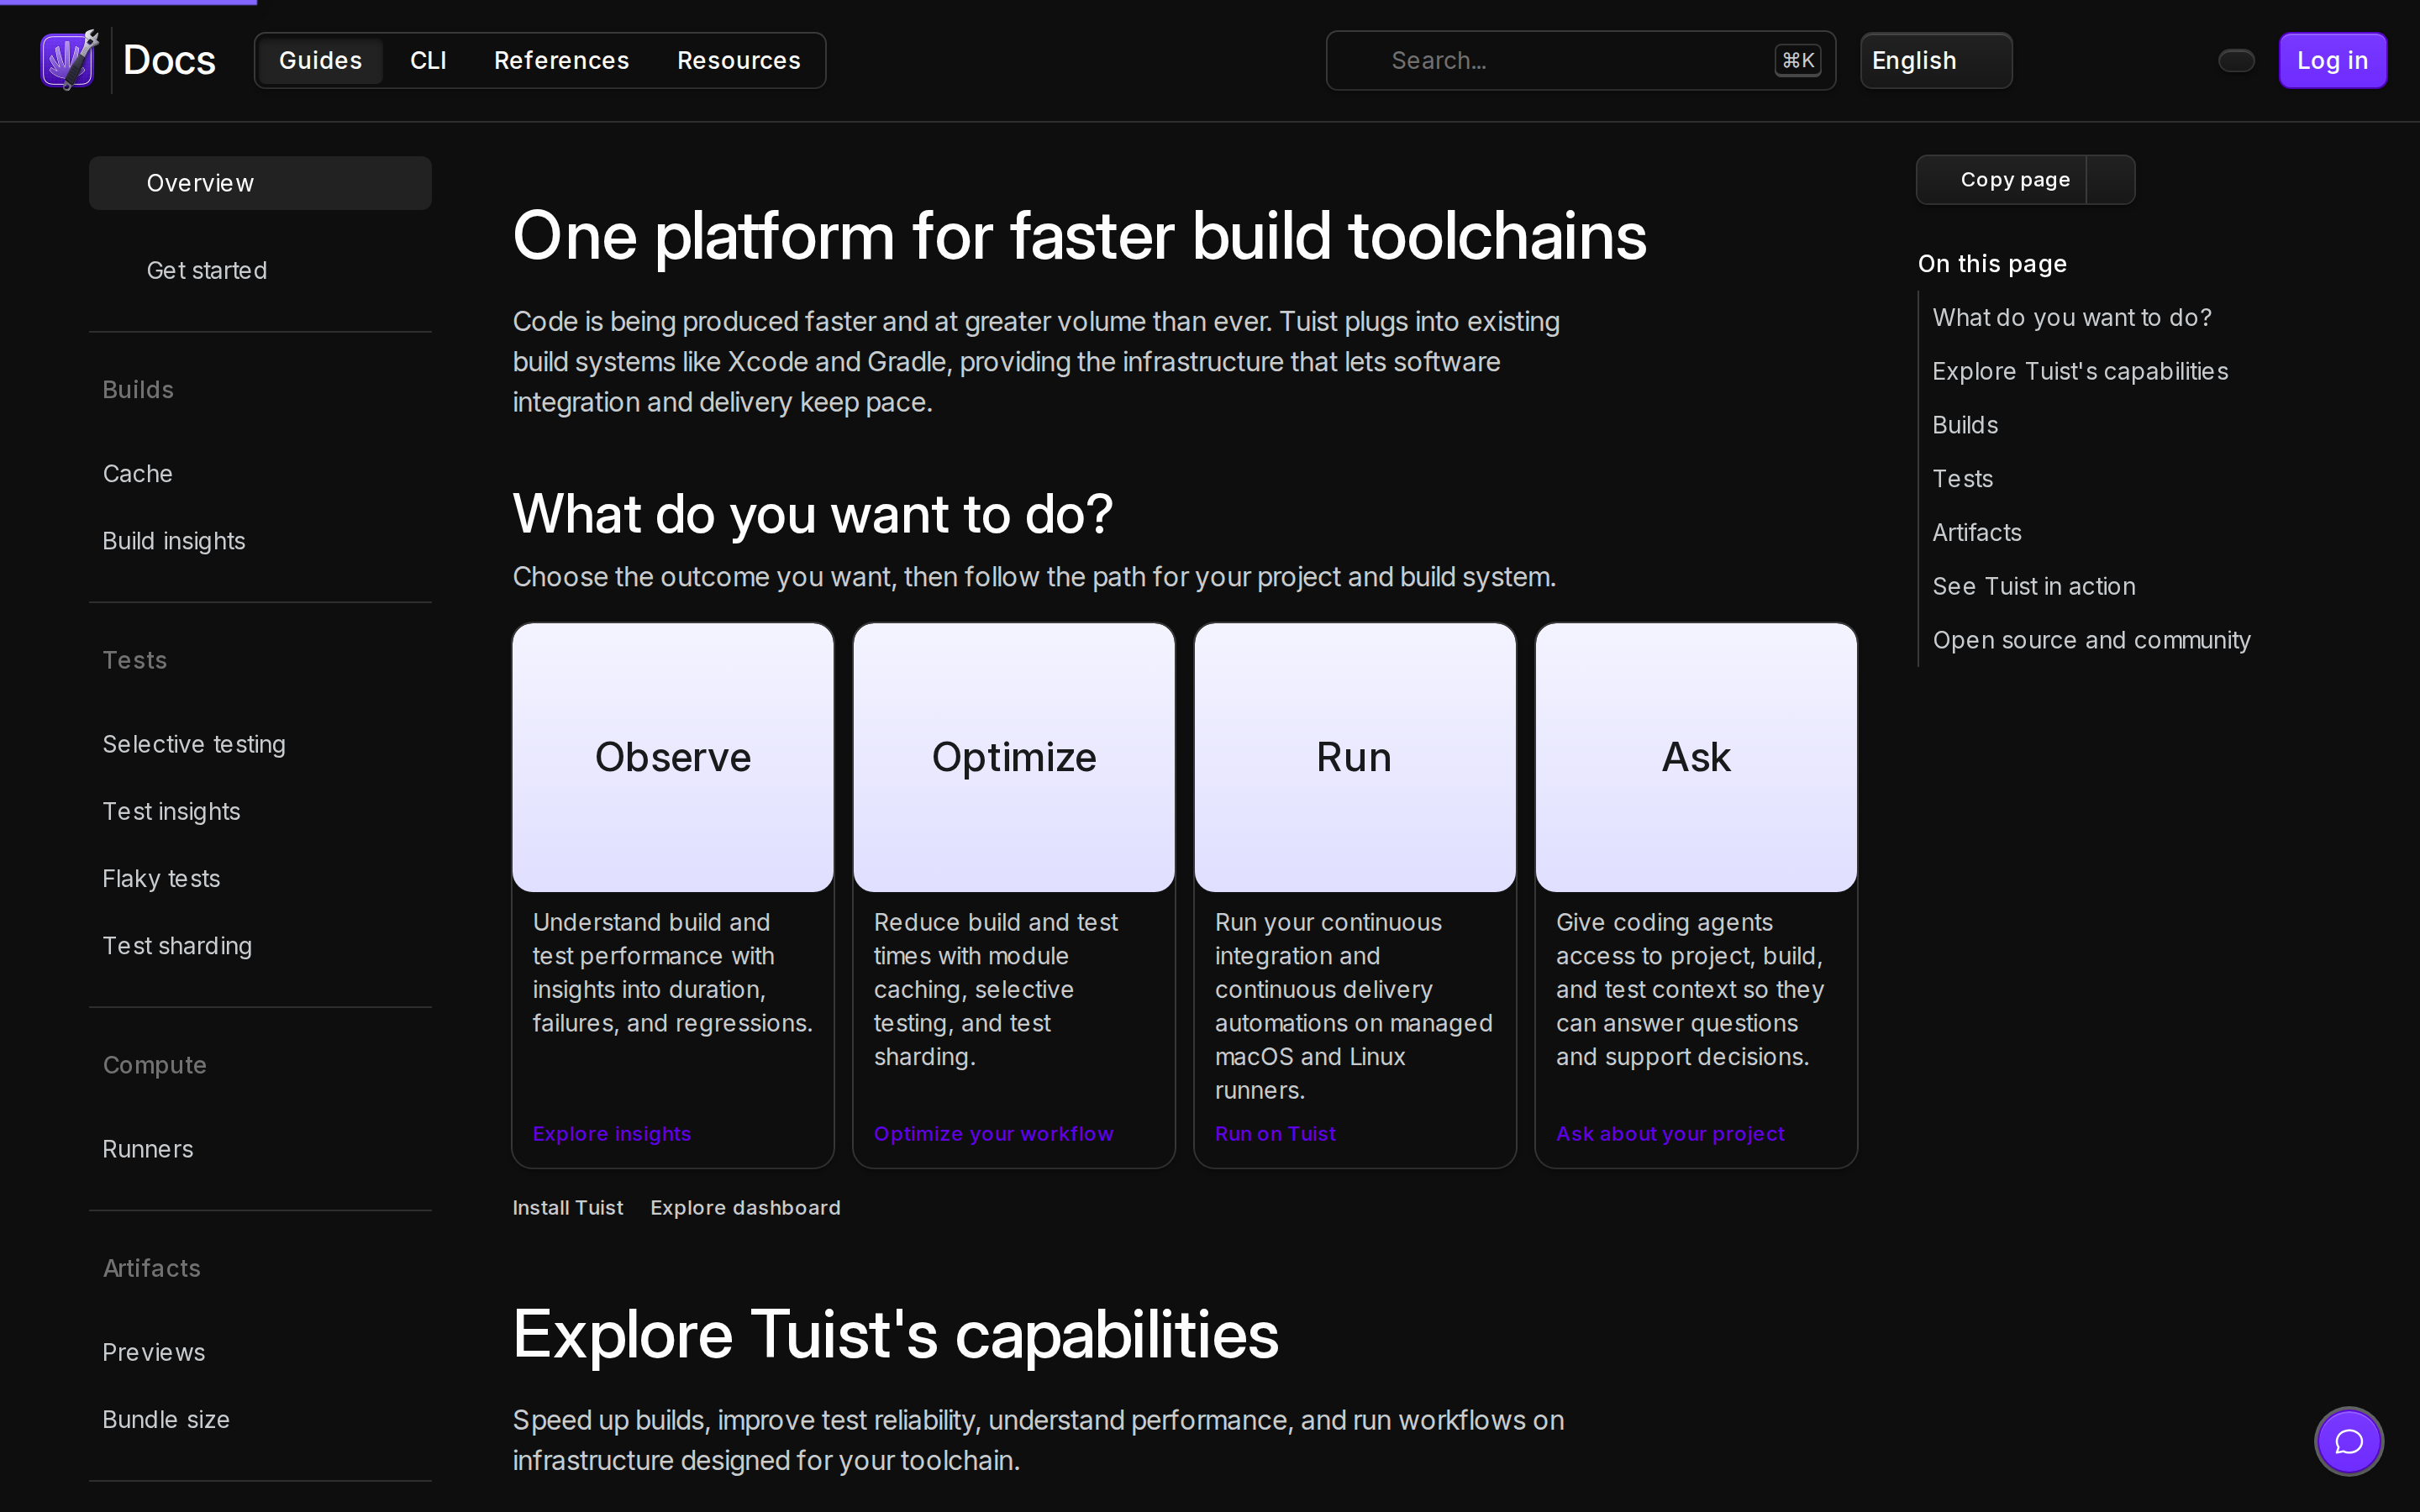Click the Tuist logo icon

click(x=69, y=60)
